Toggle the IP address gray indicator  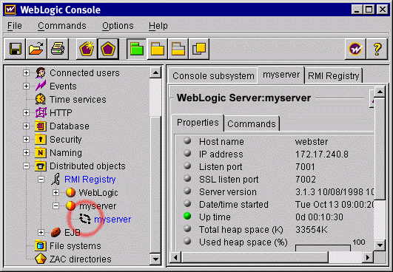point(187,153)
